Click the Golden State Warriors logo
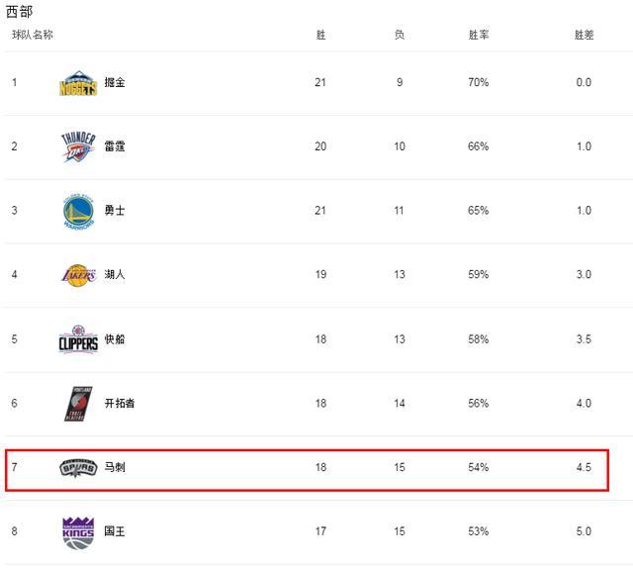The image size is (633, 568). pyautogui.click(x=78, y=211)
